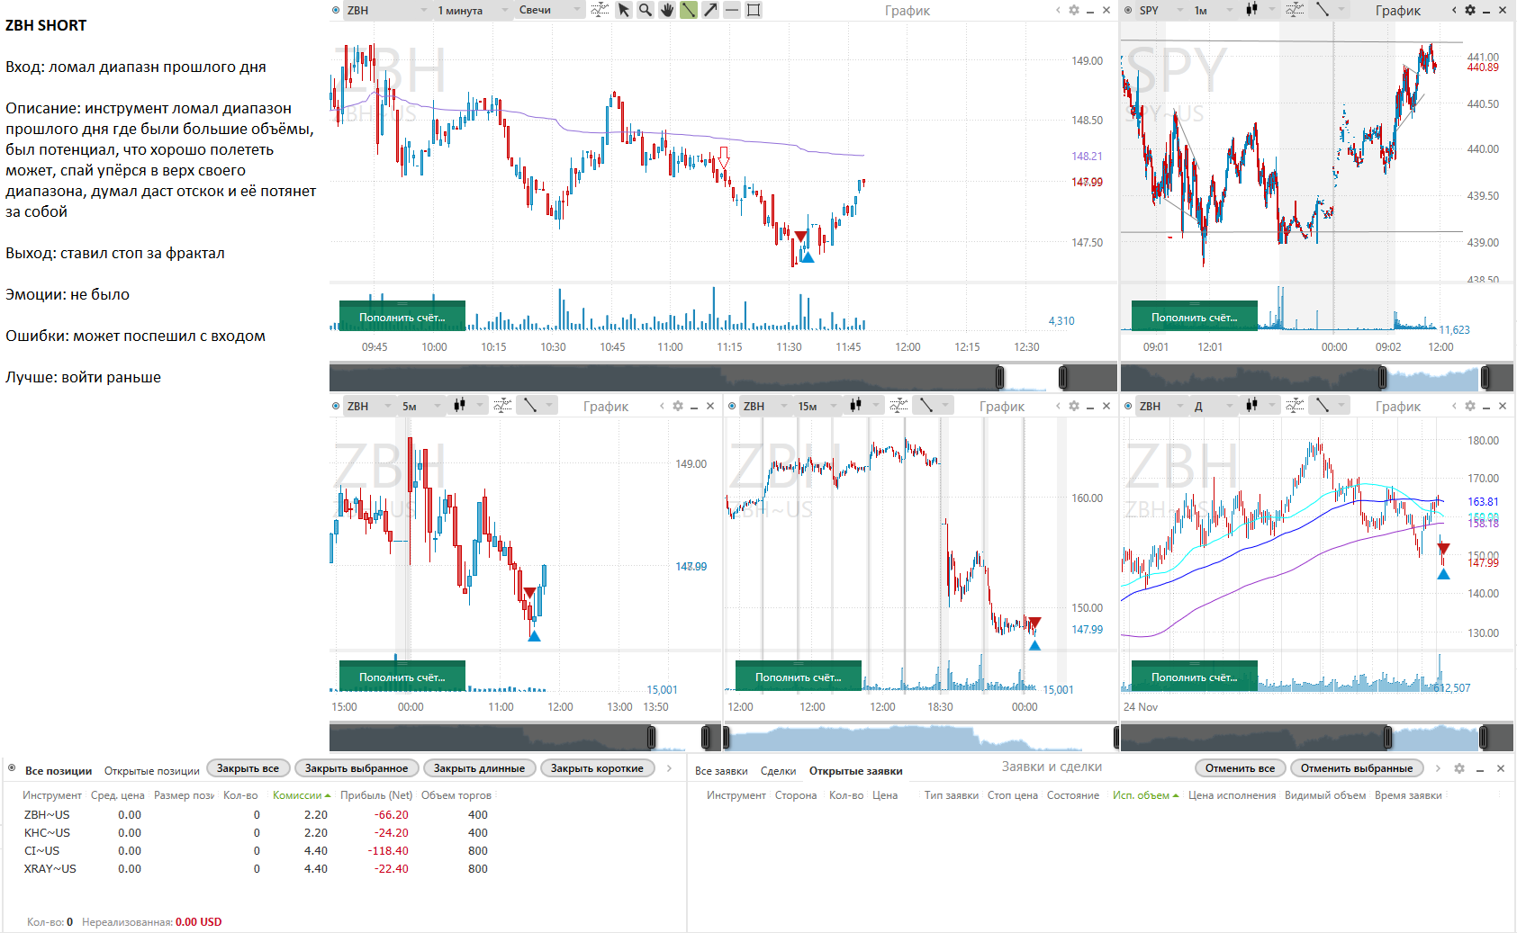Open indicators icon in ZBH daily chart
1517x933 pixels.
[x=1295, y=406]
